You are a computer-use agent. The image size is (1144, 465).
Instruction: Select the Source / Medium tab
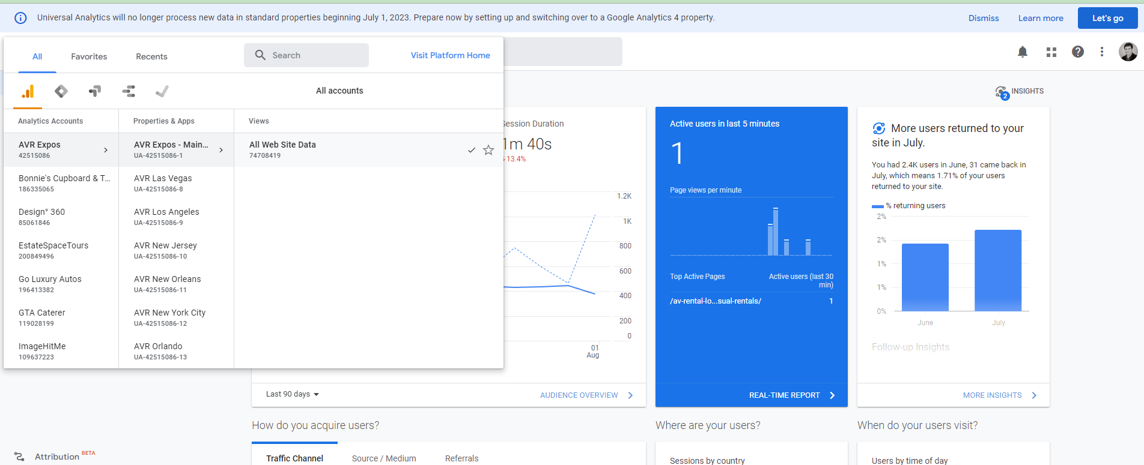[384, 458]
